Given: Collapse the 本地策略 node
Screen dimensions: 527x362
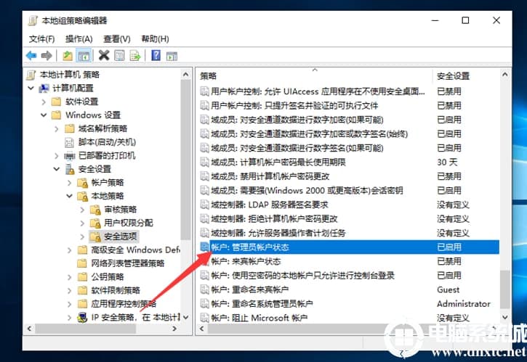Looking at the screenshot, I should pyautogui.click(x=69, y=196).
